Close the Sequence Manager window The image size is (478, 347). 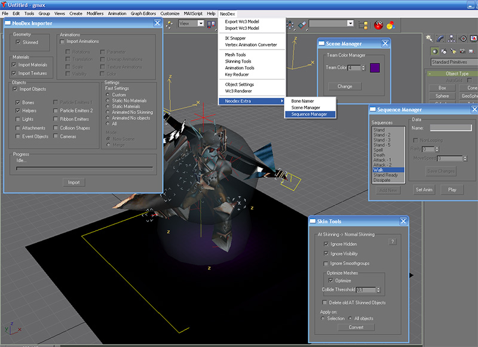coord(474,109)
